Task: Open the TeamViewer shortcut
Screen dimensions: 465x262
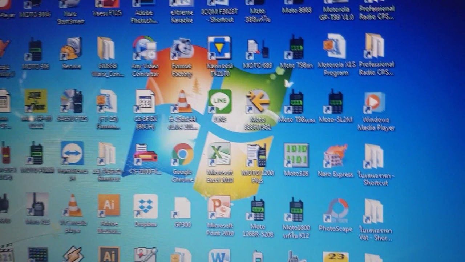Action: [x=72, y=153]
